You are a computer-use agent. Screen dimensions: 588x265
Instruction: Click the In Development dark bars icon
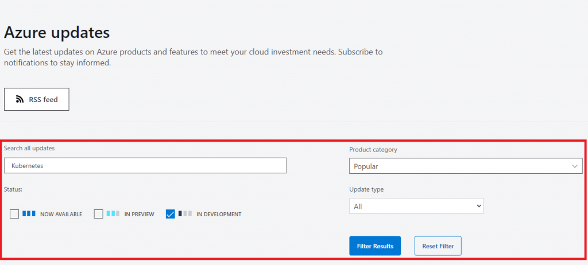(185, 214)
